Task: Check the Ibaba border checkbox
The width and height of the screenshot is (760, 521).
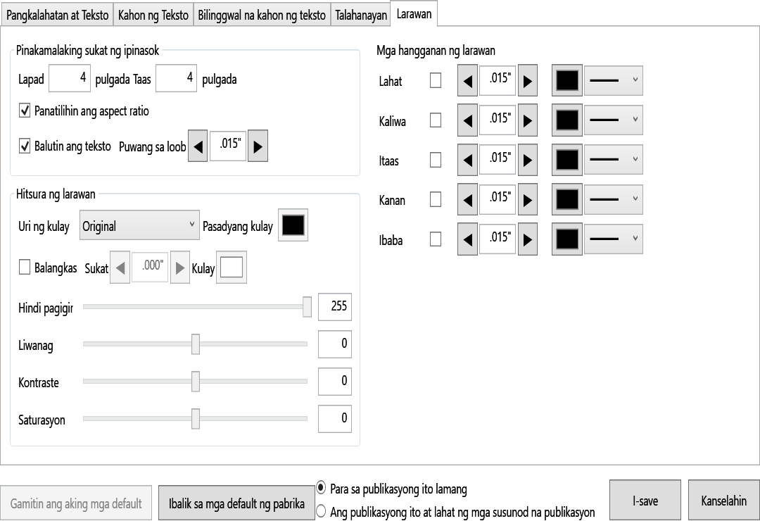Action: [x=436, y=239]
